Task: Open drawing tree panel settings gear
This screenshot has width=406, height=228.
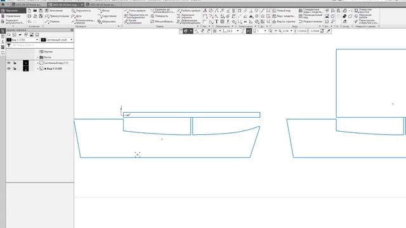Action: [72, 30]
